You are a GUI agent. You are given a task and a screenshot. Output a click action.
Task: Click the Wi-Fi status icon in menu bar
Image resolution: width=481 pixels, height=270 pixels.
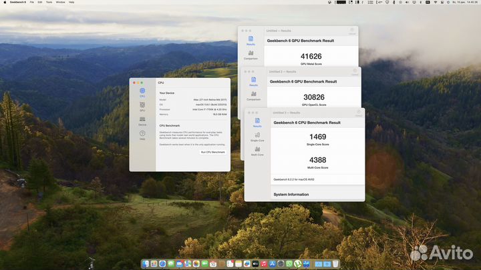[x=436, y=2]
